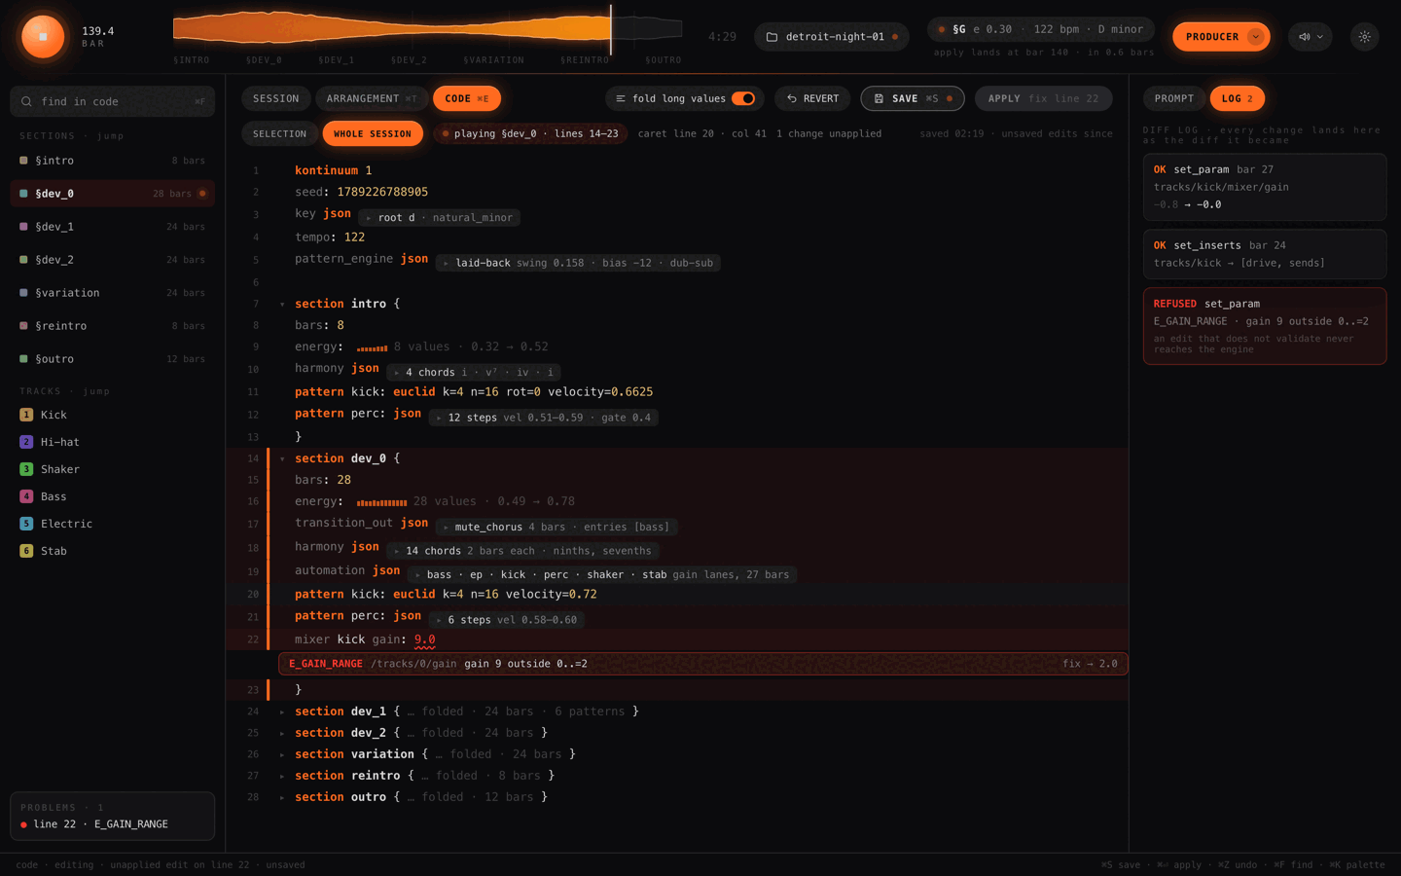Open the detroit-night-01 project folder
Screen dimensions: 1401x876
point(832,37)
